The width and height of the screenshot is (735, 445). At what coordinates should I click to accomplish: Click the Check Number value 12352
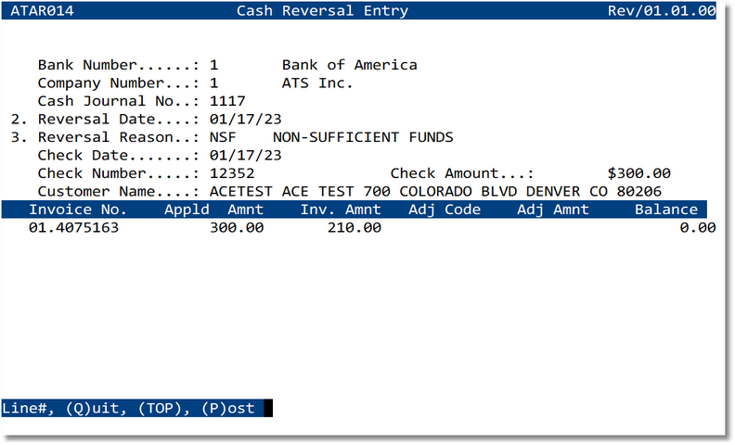coord(232,173)
